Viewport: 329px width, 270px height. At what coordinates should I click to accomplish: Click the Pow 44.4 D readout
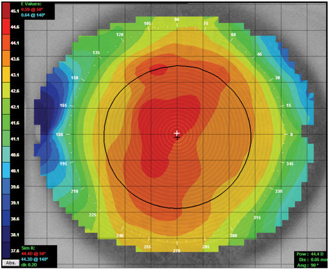(310, 254)
